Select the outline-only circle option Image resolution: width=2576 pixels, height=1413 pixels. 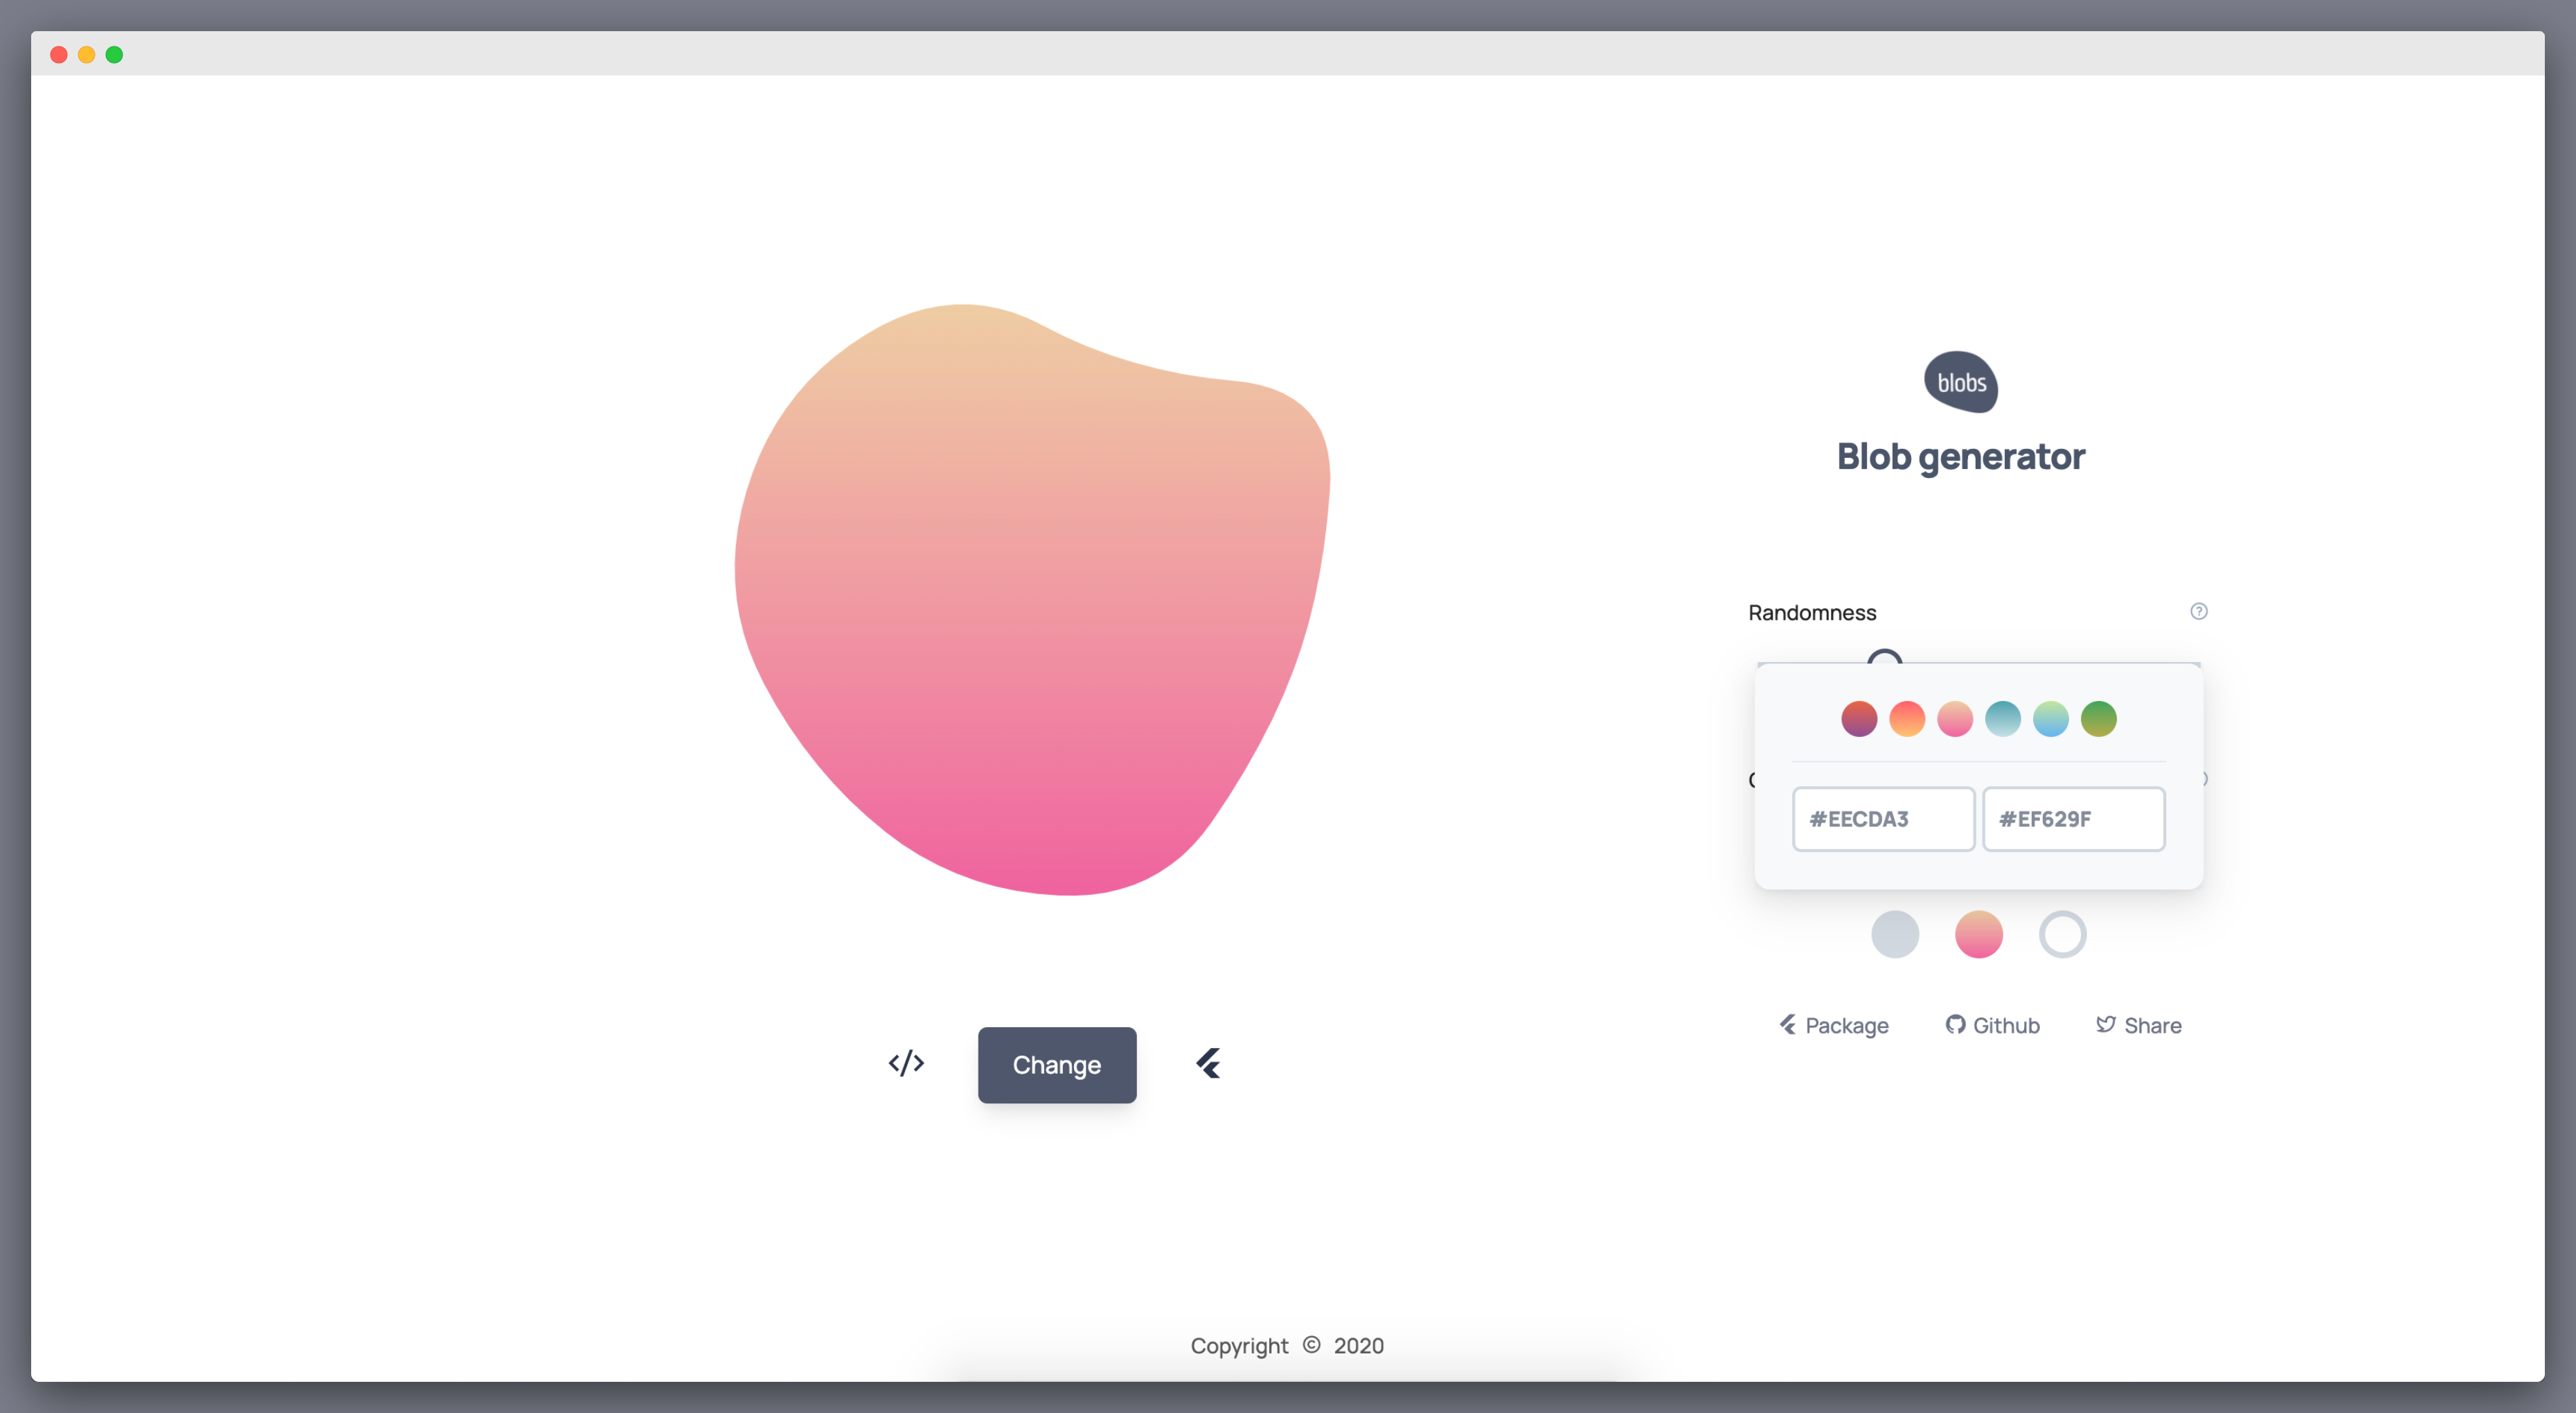coord(2062,934)
